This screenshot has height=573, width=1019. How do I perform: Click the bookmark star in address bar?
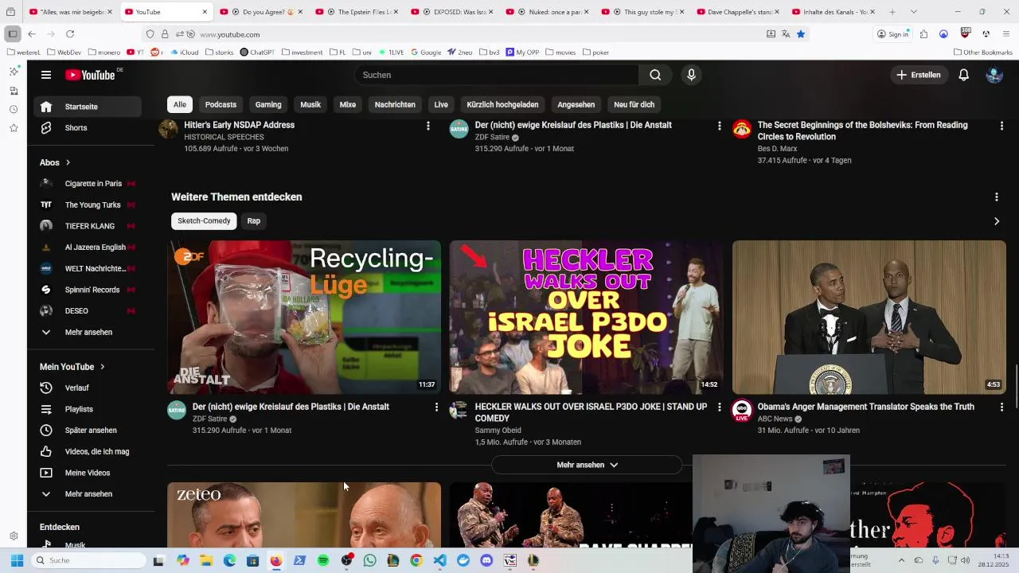coord(801,34)
